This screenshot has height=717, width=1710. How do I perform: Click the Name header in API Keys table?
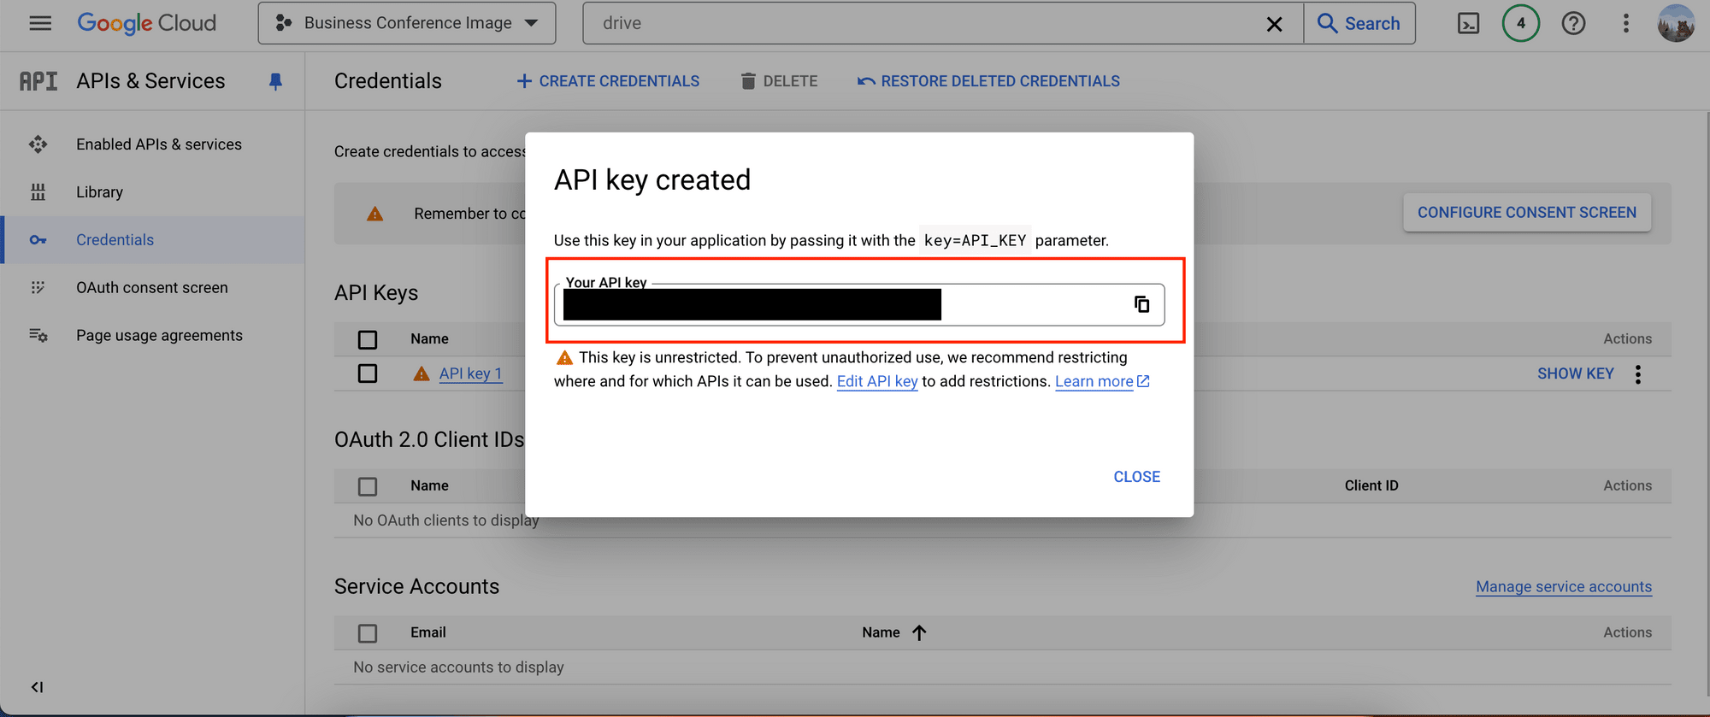coord(429,338)
